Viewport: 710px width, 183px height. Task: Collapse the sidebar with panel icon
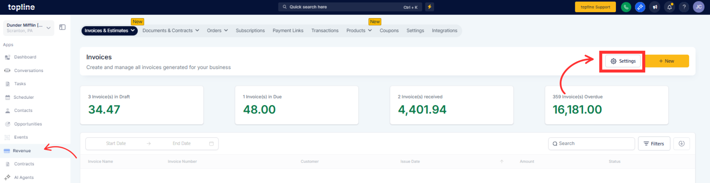[63, 27]
